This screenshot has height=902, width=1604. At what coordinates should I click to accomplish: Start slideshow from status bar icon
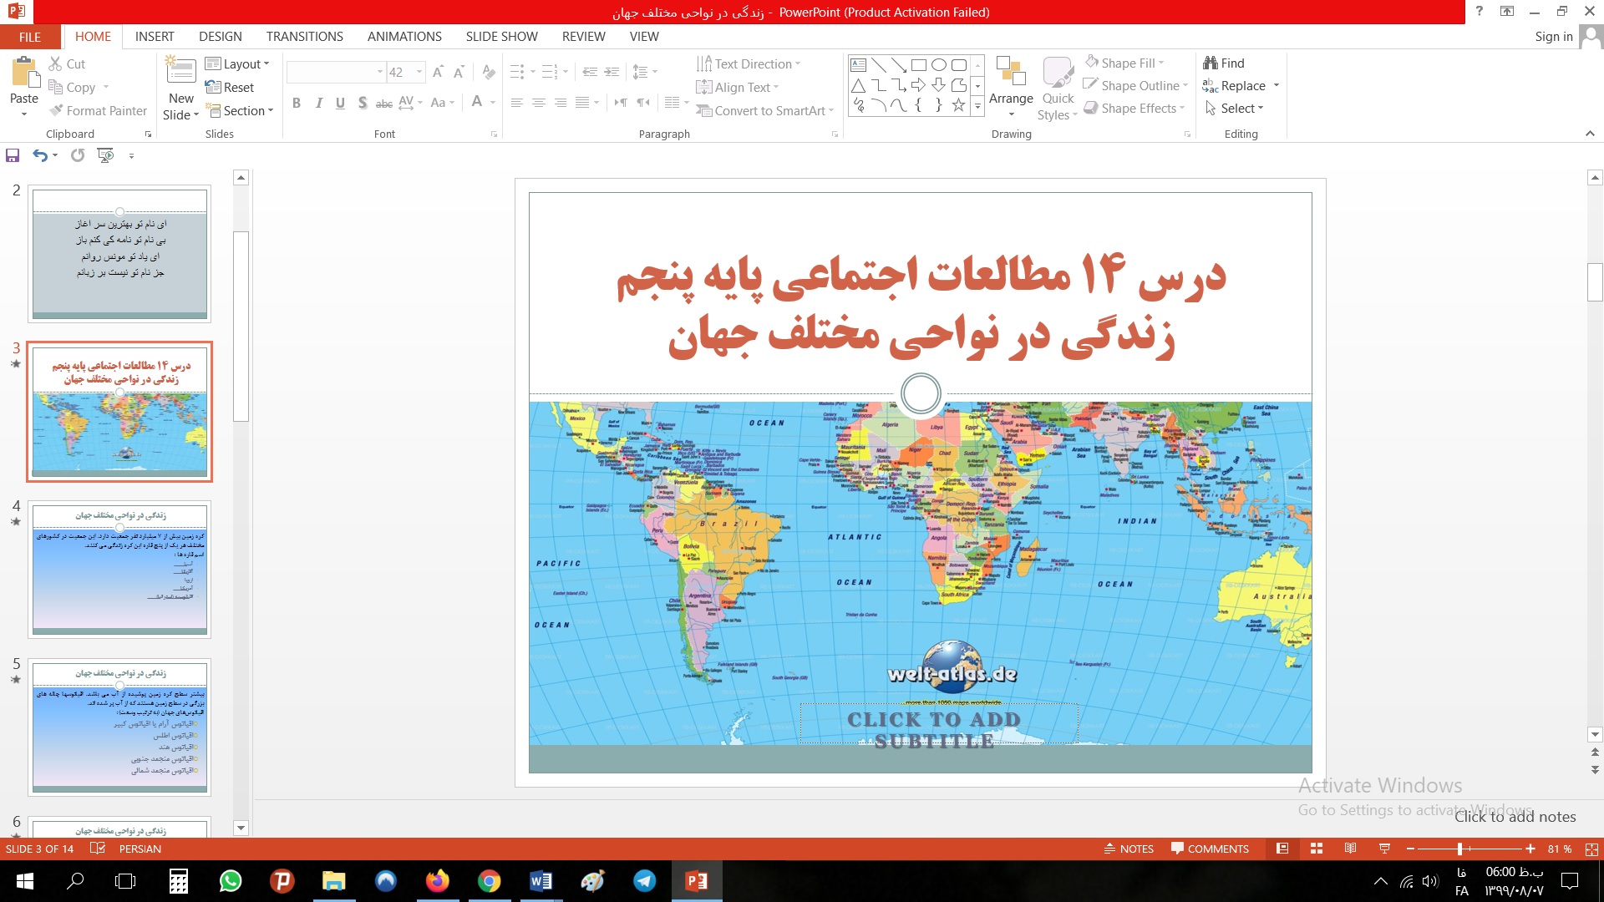point(1384,849)
